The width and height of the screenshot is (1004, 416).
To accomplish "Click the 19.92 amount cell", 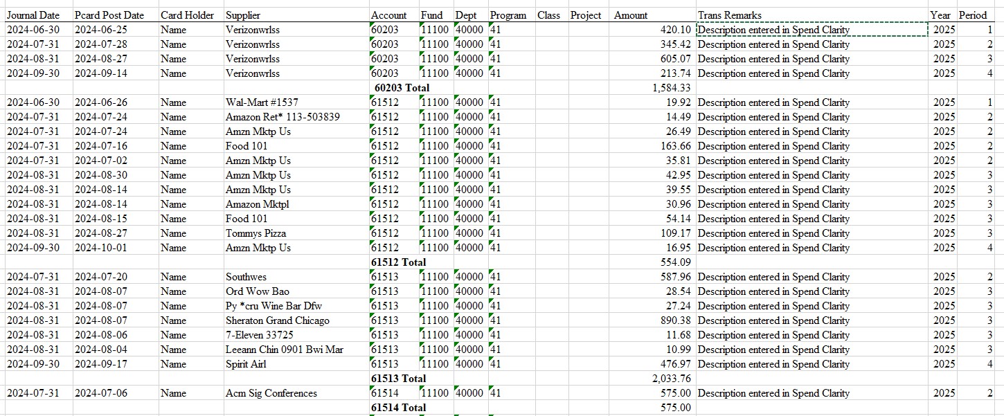I will click(654, 102).
